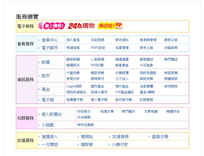View 人氣新聞 link
Image resolution: width=204 pixels, height=156 pixels.
[97, 59]
